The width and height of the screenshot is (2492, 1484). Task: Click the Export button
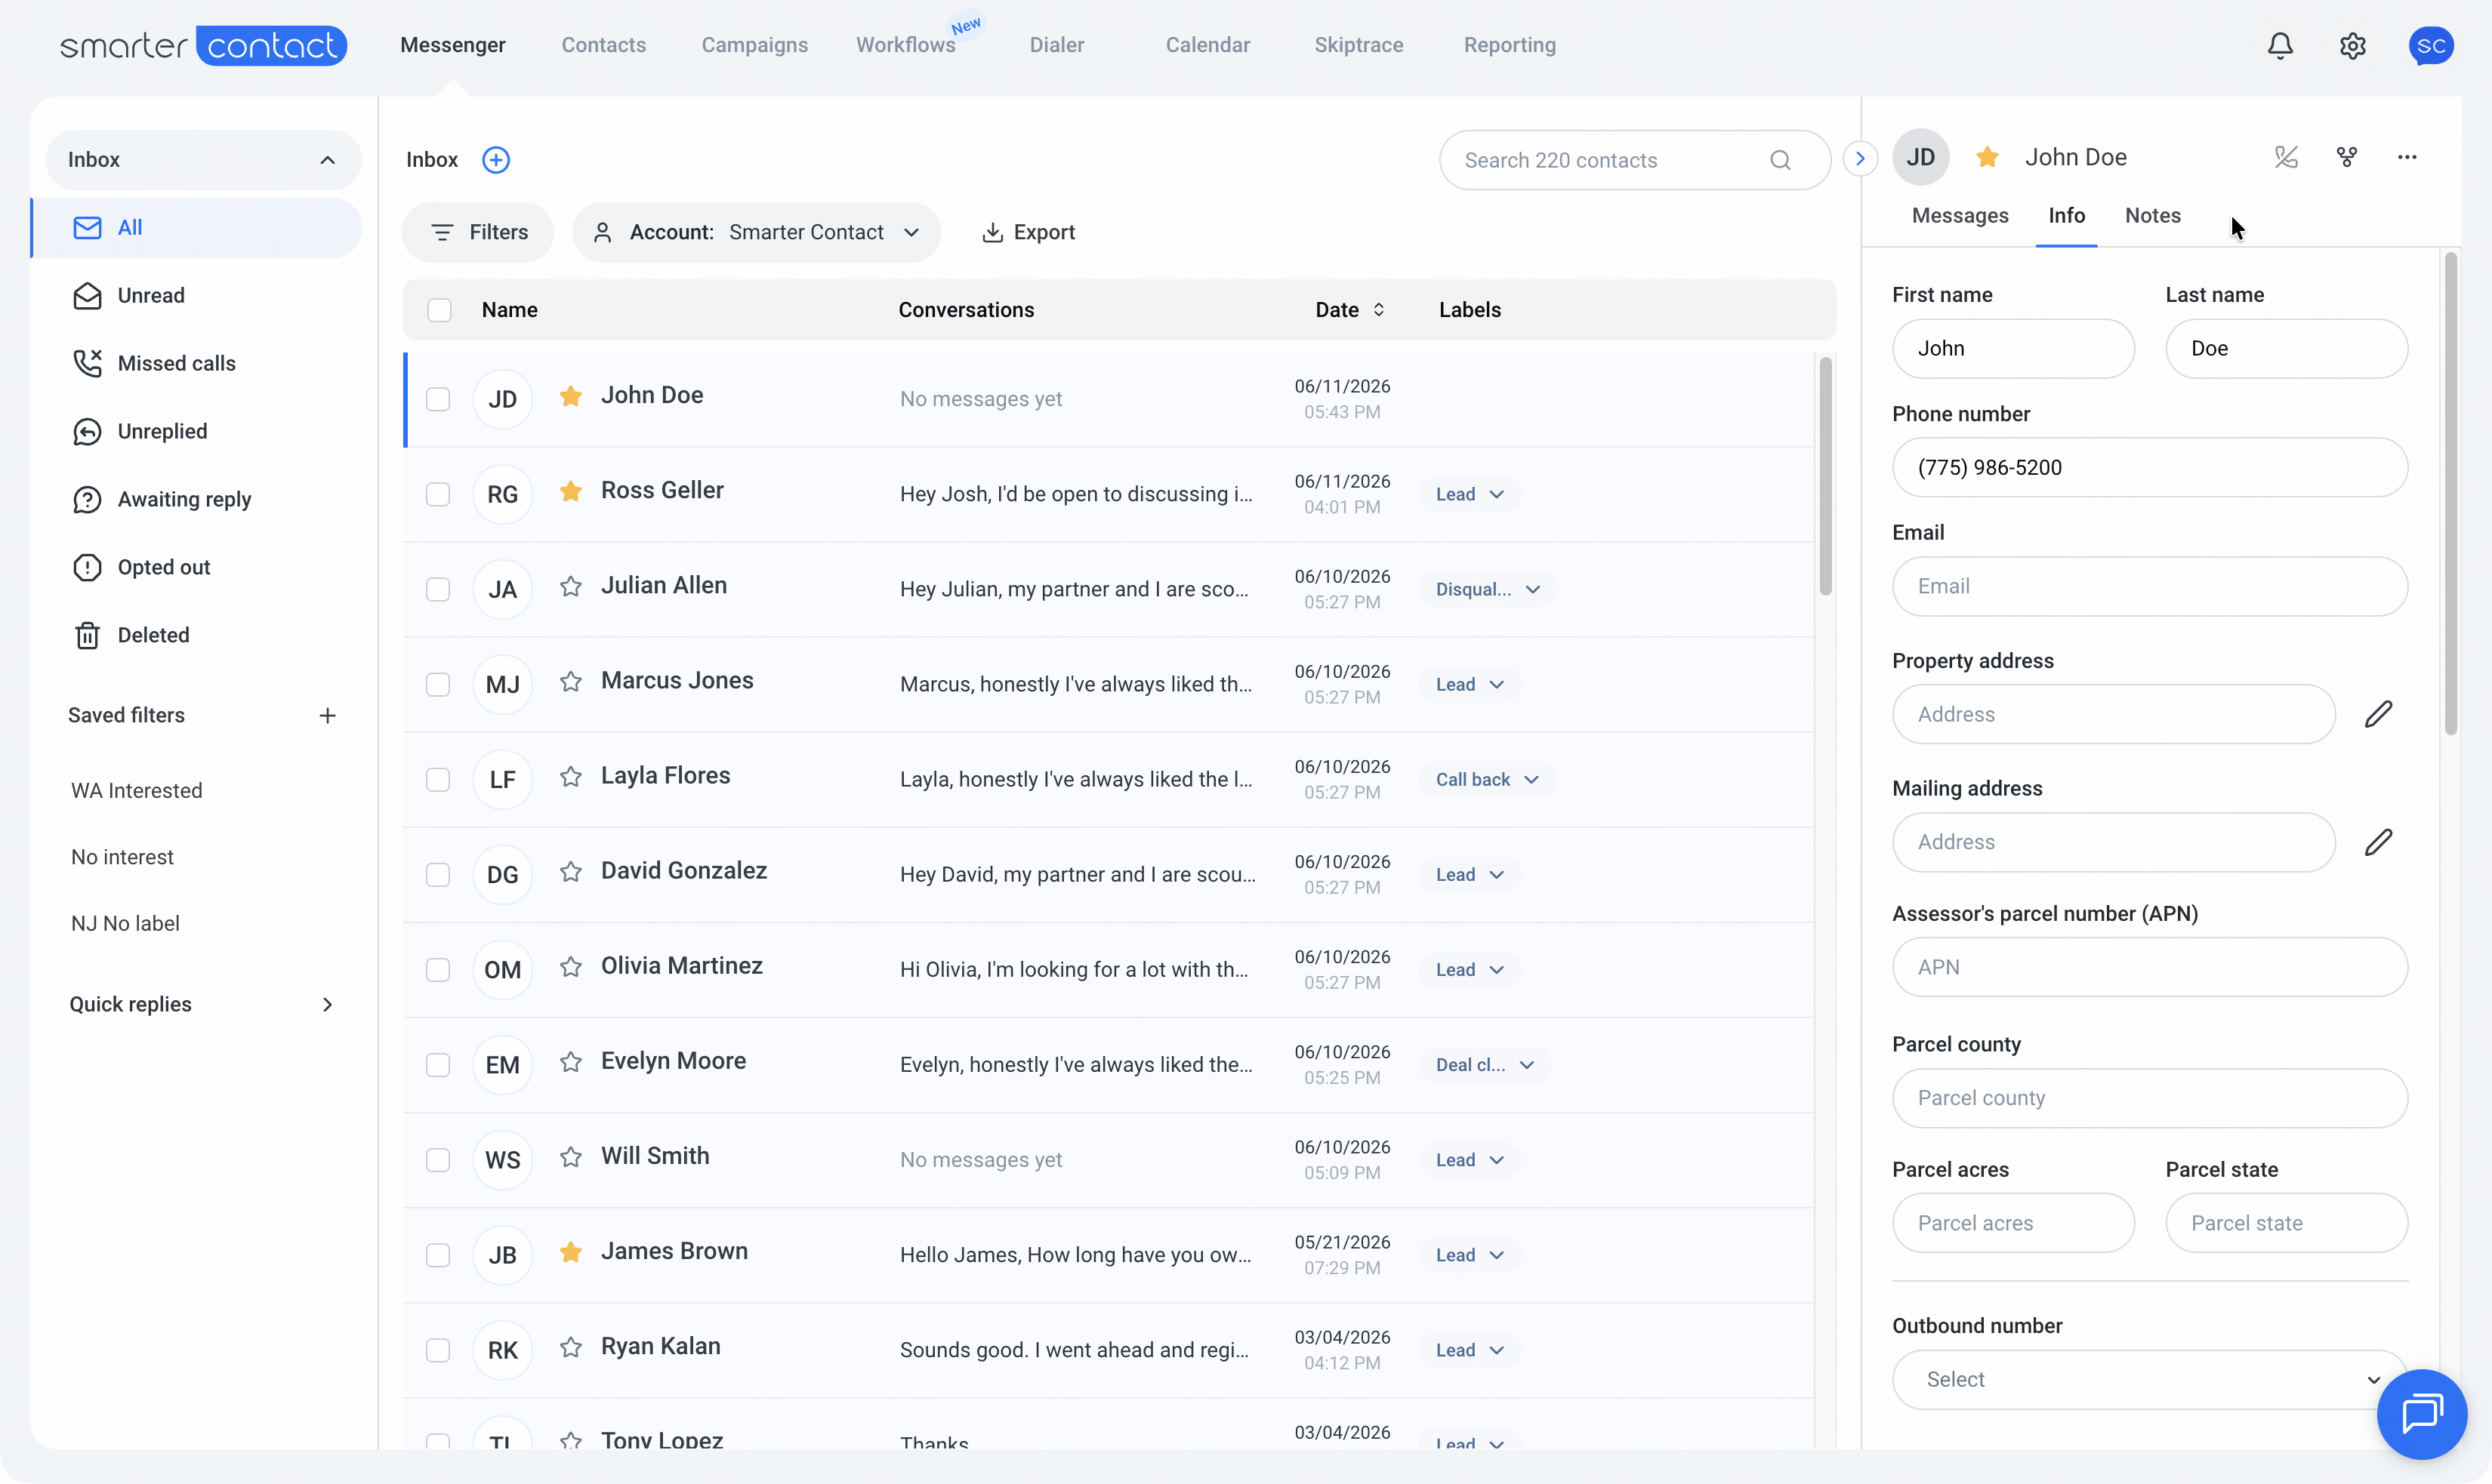click(1028, 232)
